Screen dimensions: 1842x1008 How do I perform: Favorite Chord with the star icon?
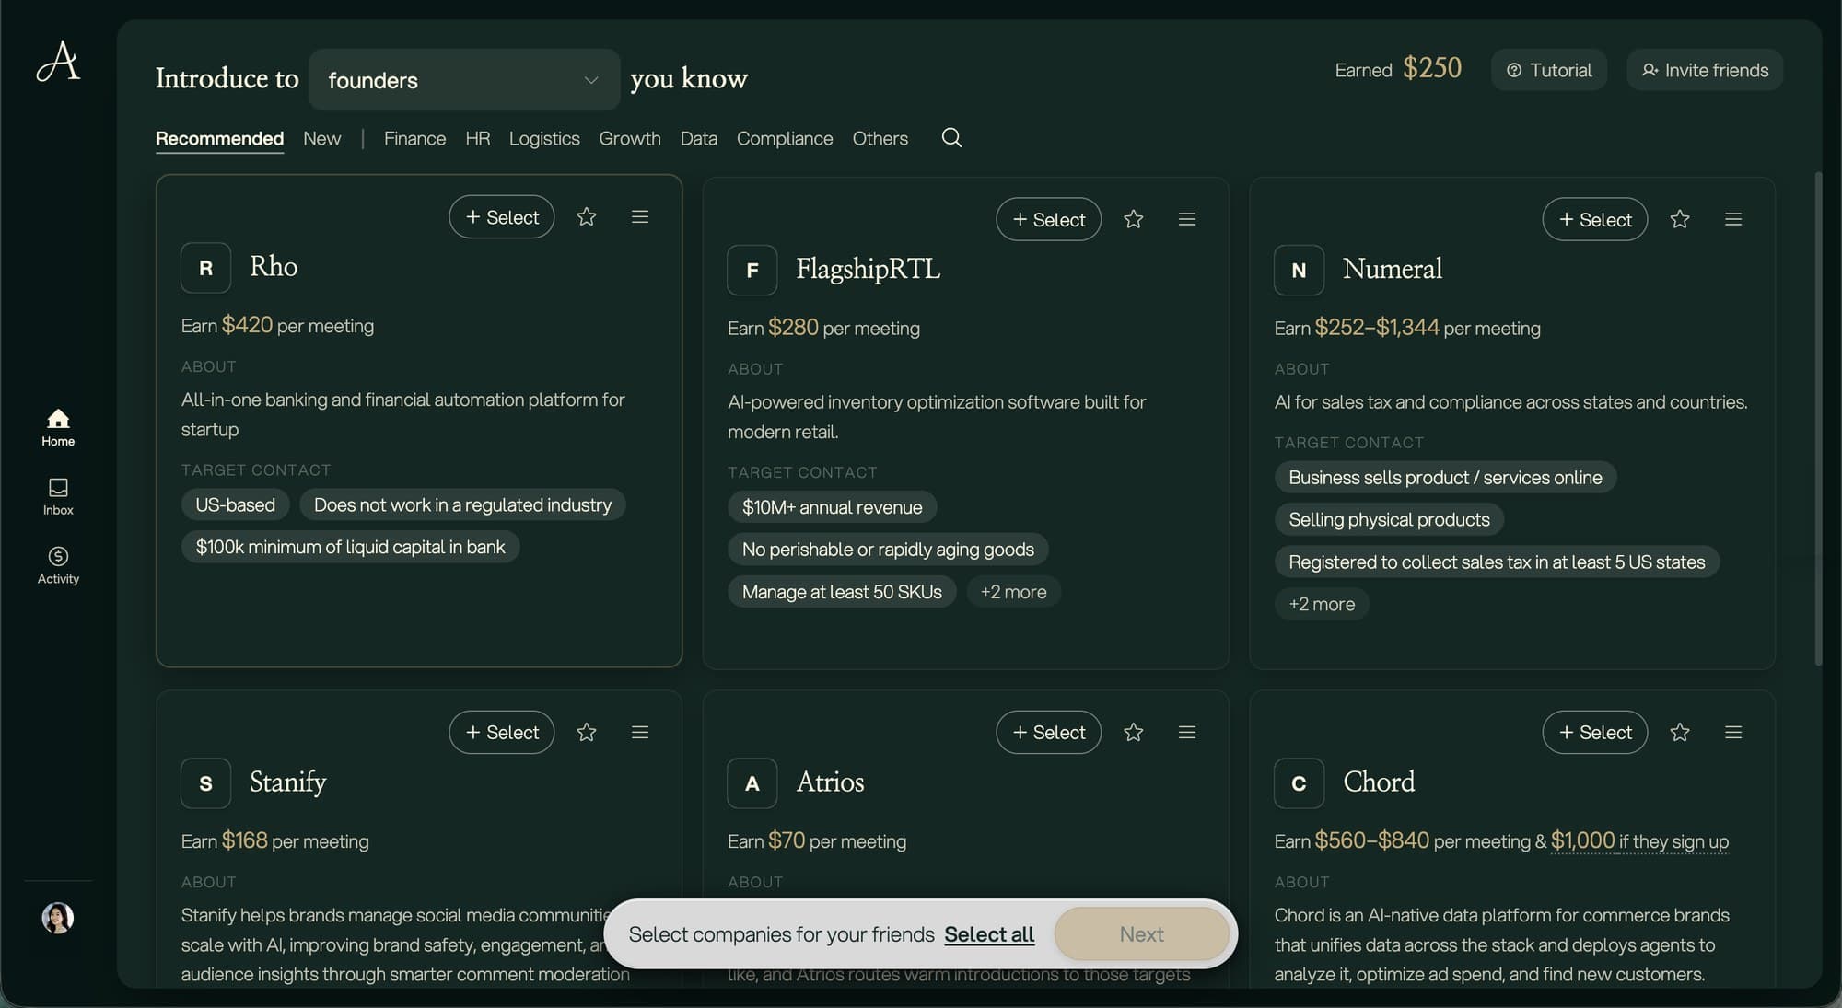[1680, 733]
